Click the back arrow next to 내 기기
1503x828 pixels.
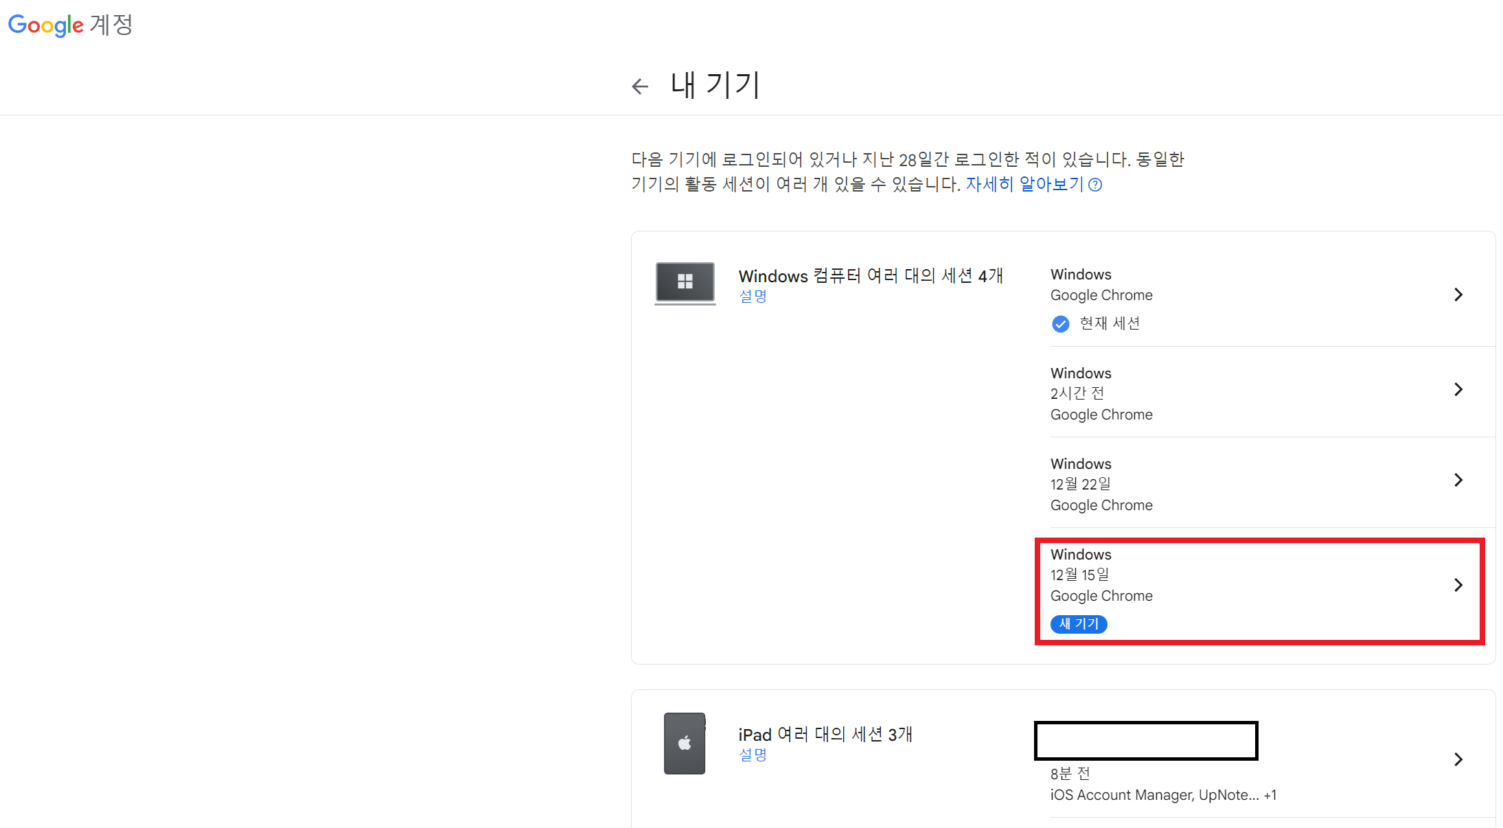[640, 87]
